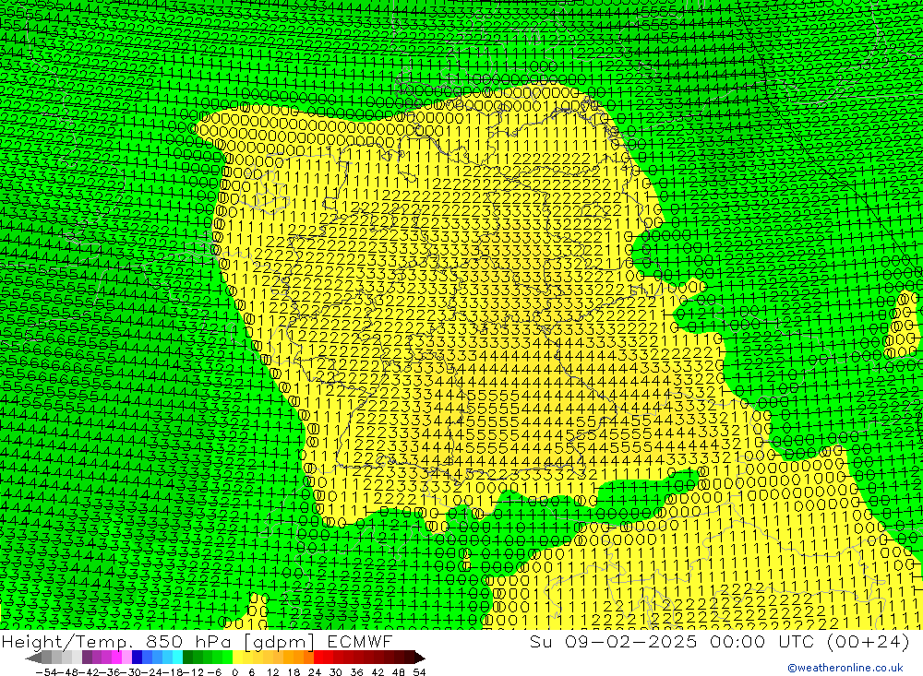Click the legend value label 0
923x676 pixels.
point(234,672)
